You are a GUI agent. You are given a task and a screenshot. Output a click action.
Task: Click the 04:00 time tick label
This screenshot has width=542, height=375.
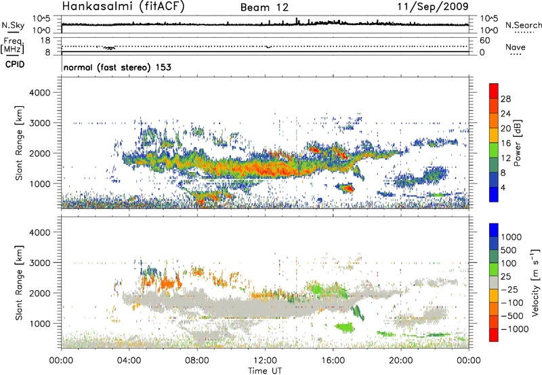pyautogui.click(x=129, y=361)
